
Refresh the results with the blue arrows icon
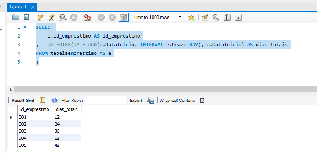pyautogui.click(x=55, y=100)
